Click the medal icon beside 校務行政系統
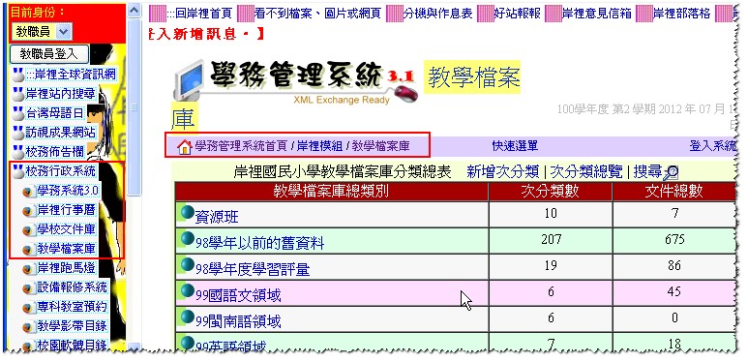Screen dimensions: 748x362 [x=18, y=171]
